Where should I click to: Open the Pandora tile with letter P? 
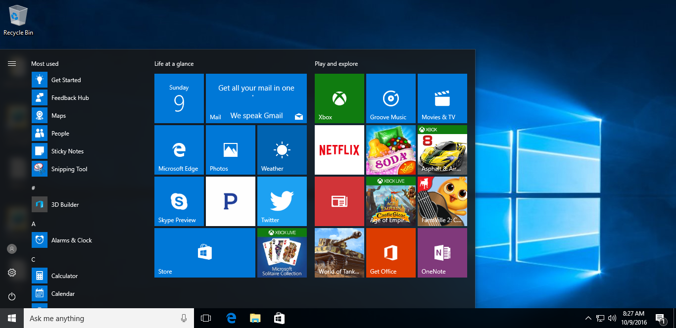[x=231, y=201]
